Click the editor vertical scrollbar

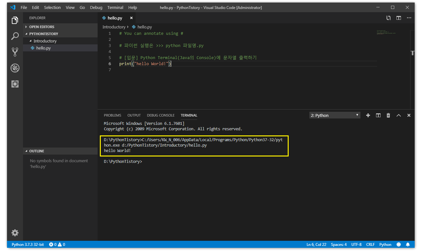point(412,69)
